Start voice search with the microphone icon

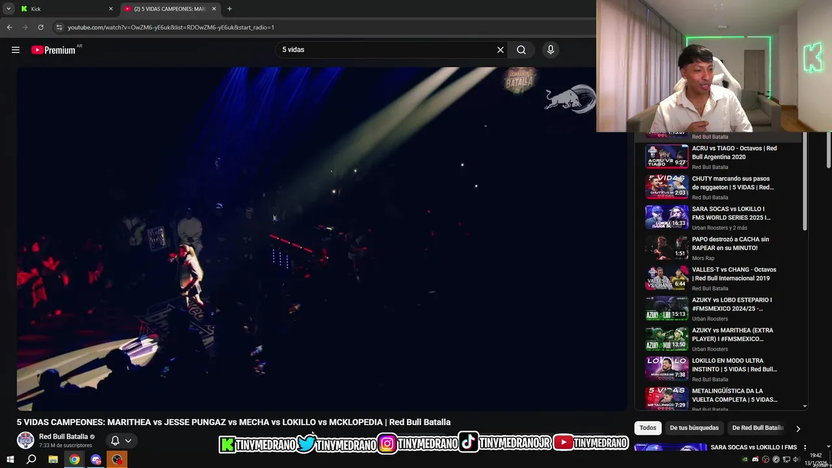coord(551,49)
